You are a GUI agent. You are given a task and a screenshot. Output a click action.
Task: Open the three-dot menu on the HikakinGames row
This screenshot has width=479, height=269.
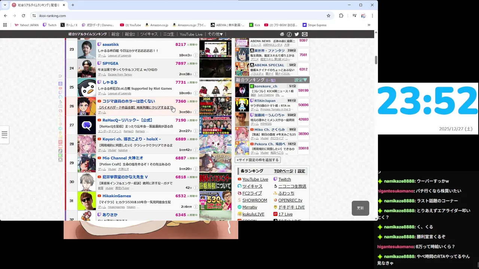(196, 207)
